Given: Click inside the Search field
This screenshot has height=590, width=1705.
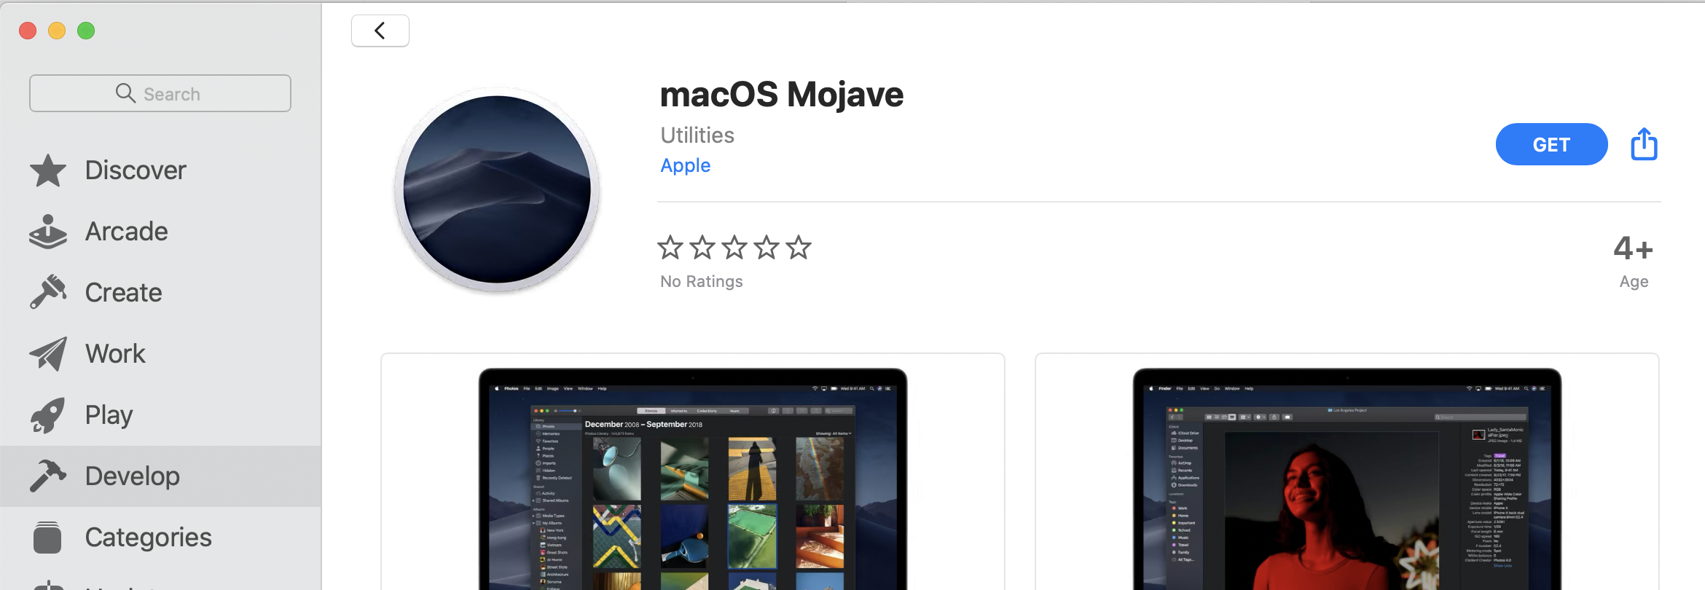Looking at the screenshot, I should click(160, 93).
